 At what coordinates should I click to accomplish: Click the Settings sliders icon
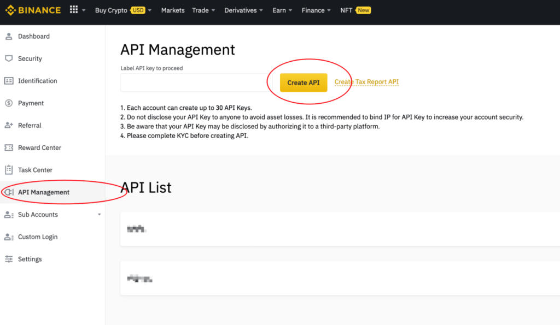tap(8, 258)
